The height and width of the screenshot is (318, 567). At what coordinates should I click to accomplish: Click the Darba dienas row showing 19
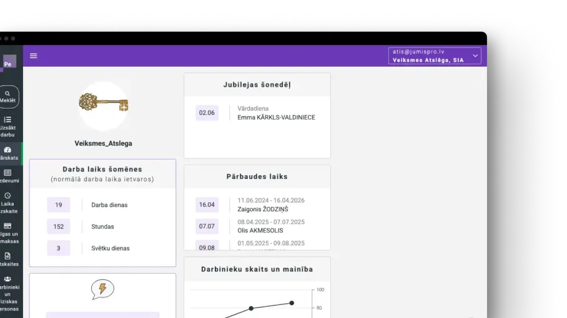[102, 205]
